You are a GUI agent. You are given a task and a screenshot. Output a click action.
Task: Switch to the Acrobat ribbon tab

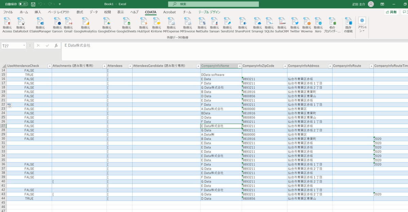pyautogui.click(x=169, y=12)
